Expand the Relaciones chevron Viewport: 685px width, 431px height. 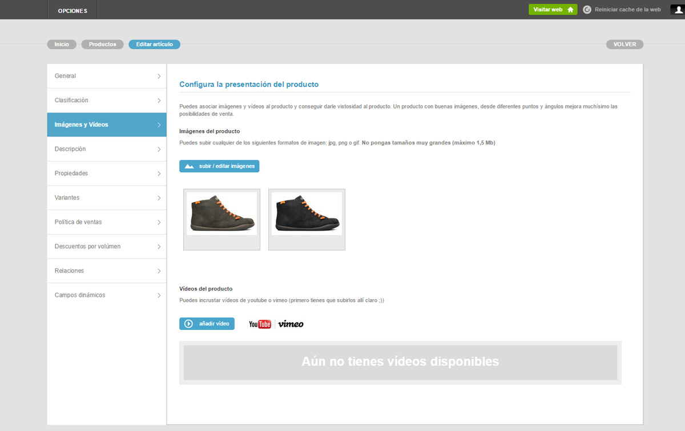[159, 271]
